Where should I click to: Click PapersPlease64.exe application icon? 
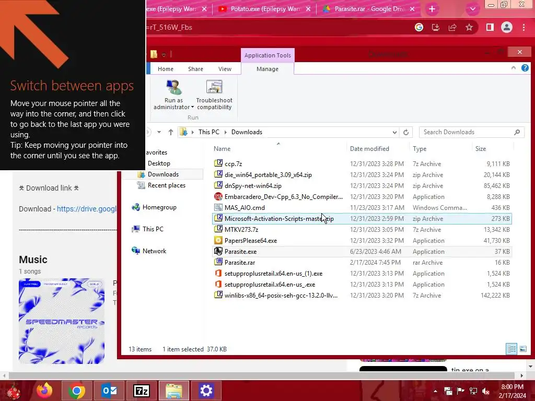click(218, 240)
